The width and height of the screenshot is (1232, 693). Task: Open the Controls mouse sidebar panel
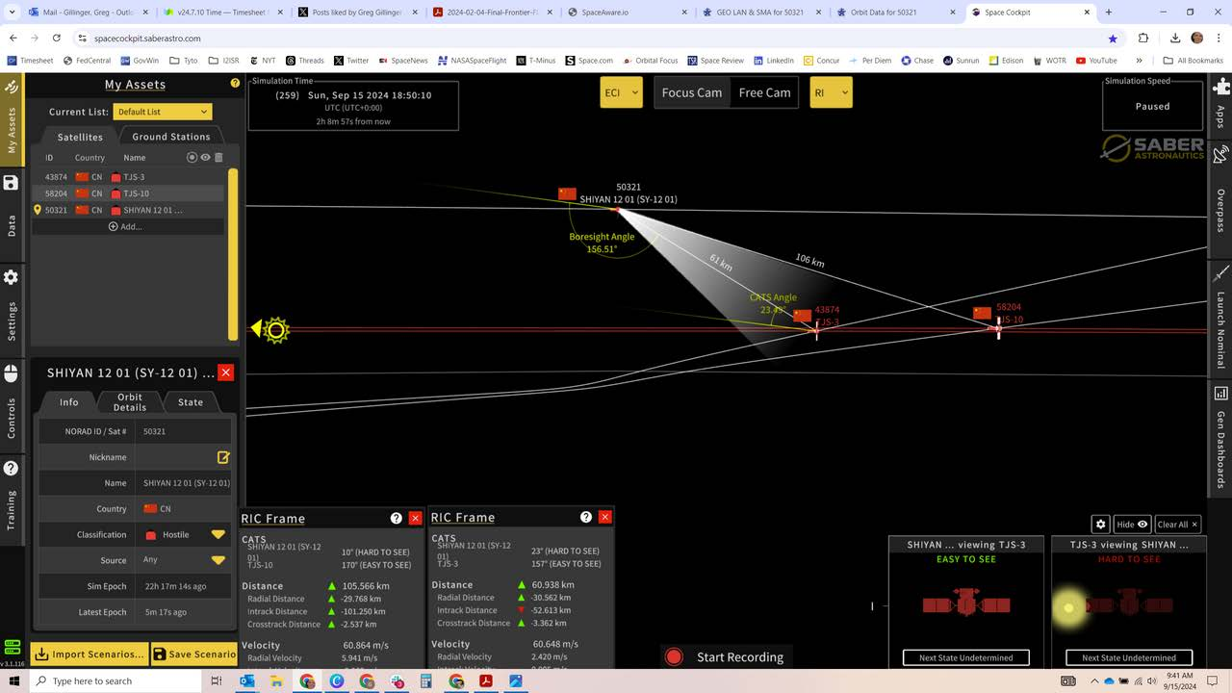coord(12,403)
